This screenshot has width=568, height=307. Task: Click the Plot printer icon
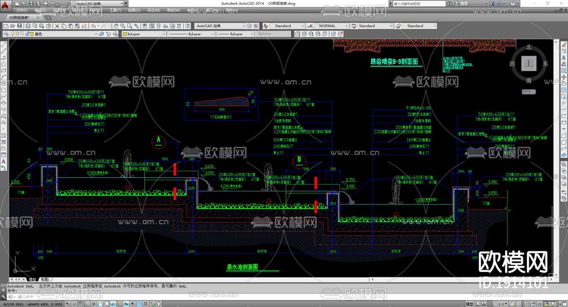pos(27,26)
